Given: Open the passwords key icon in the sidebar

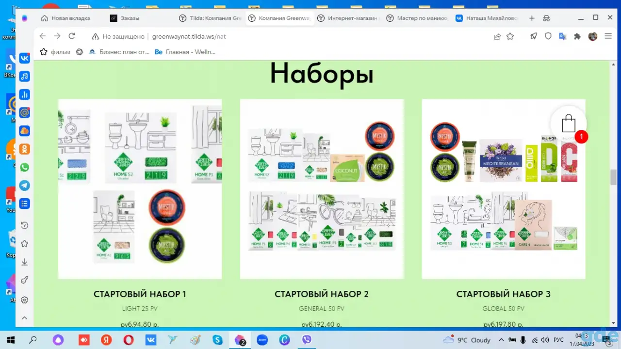Looking at the screenshot, I should pos(24,280).
